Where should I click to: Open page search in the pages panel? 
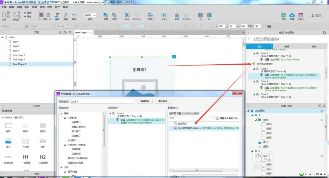tap(70, 32)
